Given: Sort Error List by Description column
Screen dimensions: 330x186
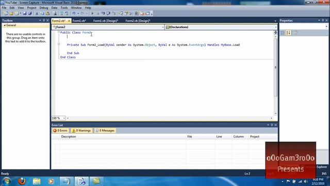Looking at the screenshot, I should pos(123,136).
